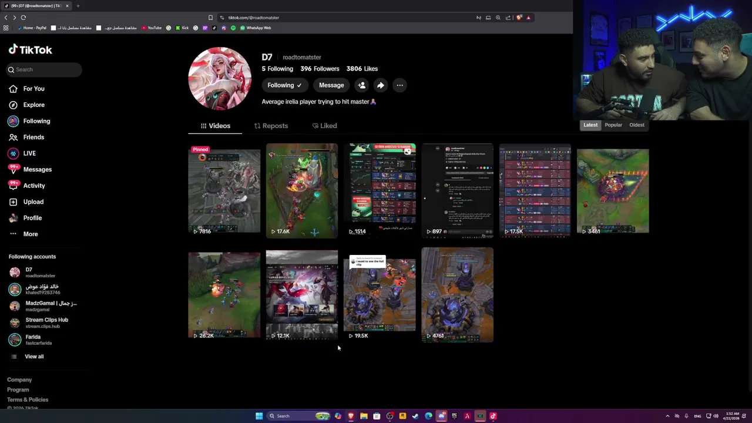Open the For You feed
The width and height of the screenshot is (752, 423).
tap(26, 89)
